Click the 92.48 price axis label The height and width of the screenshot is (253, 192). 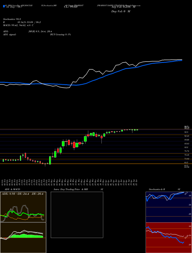click(x=187, y=136)
